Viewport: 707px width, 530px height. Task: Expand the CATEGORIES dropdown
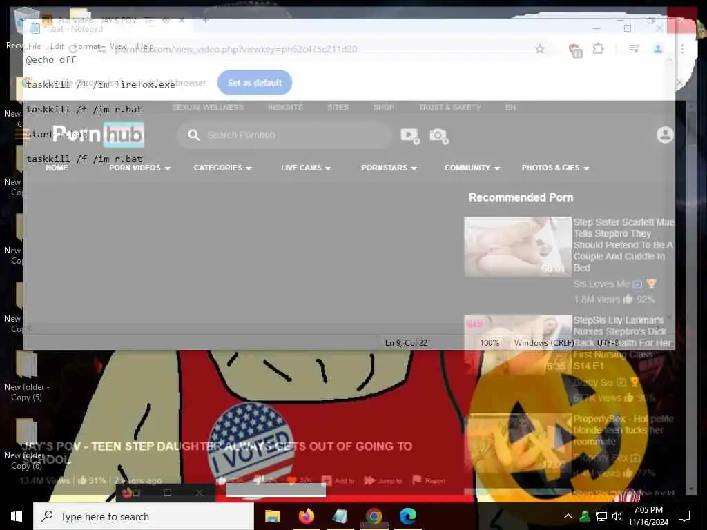point(223,168)
